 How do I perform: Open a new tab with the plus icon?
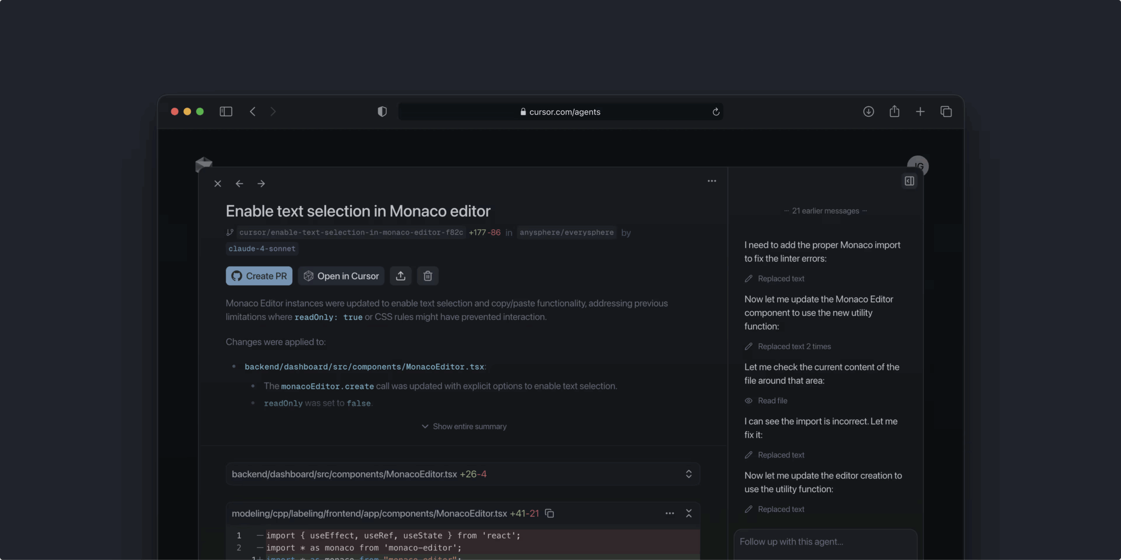[920, 112]
